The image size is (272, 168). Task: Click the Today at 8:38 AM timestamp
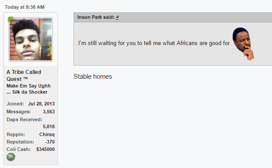click(x=24, y=7)
